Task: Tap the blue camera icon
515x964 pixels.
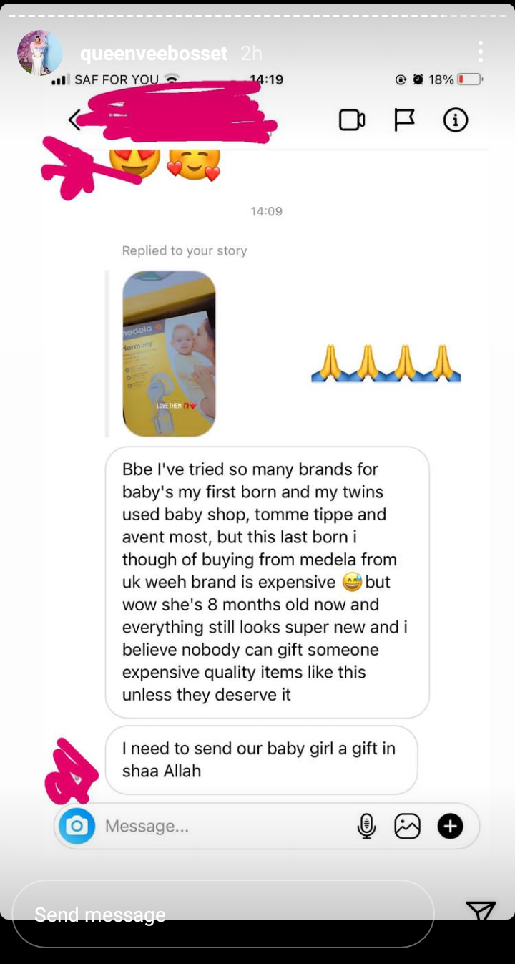Action: 77,826
